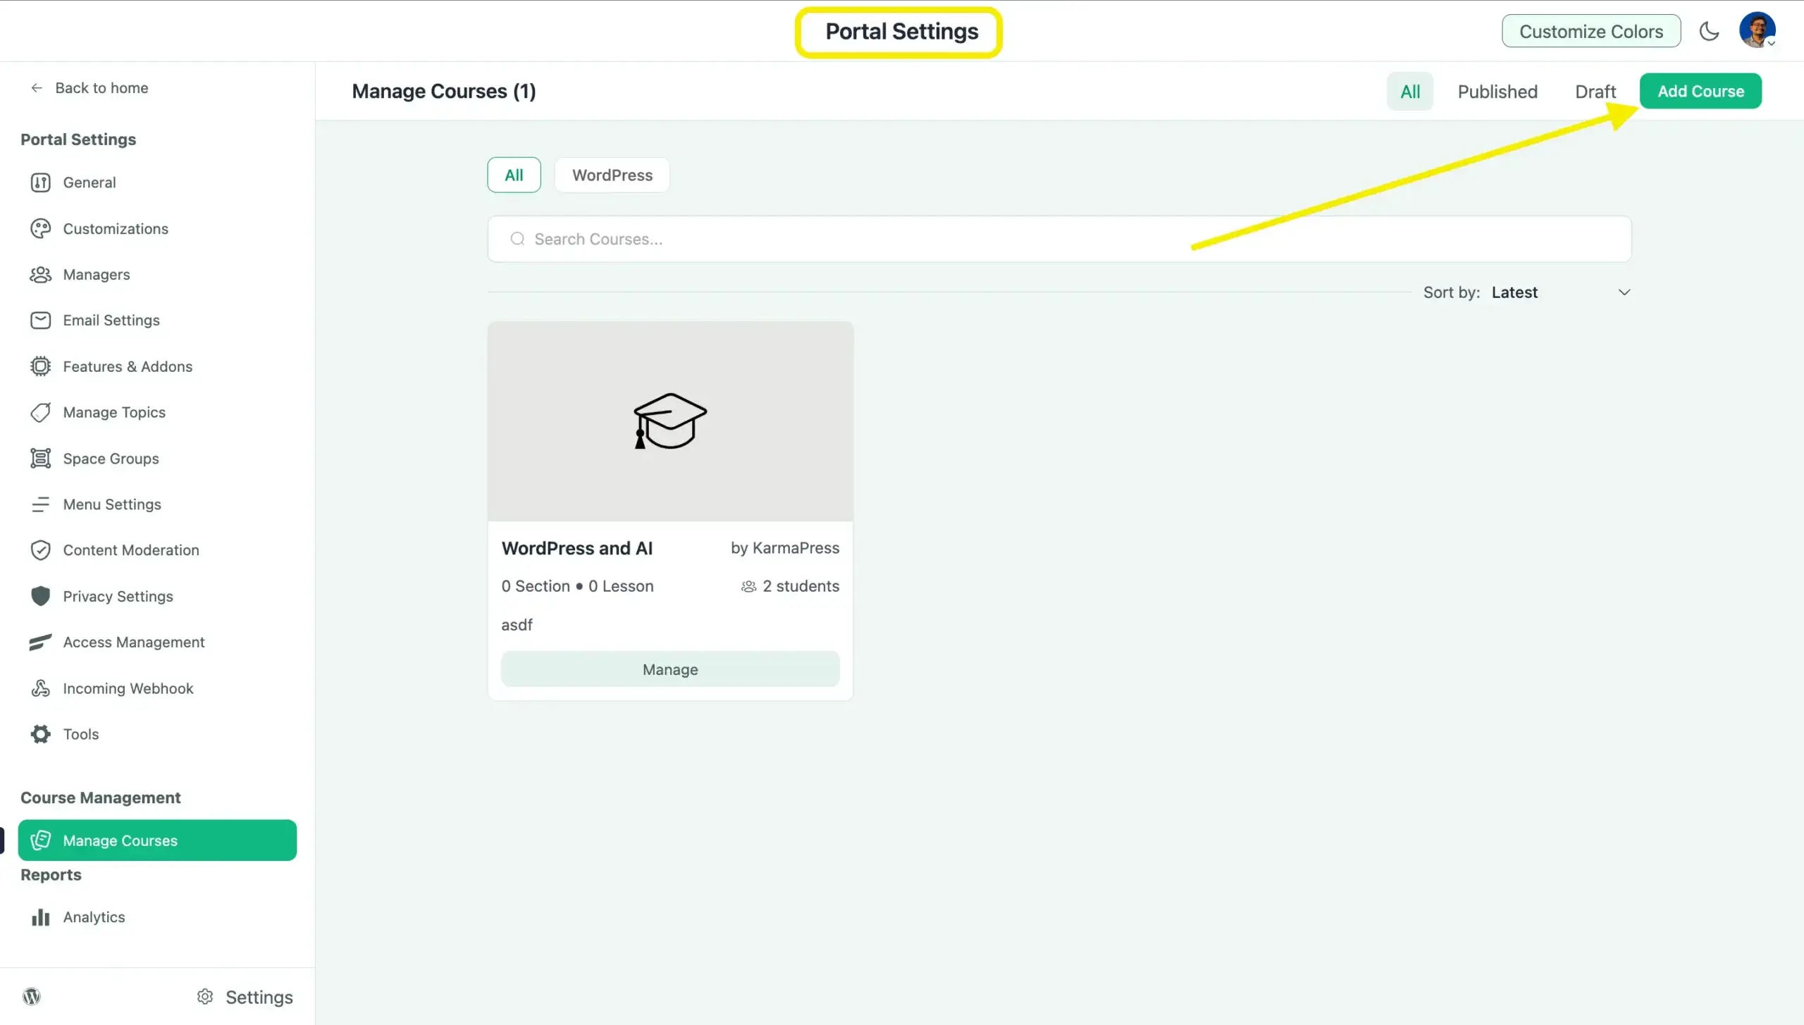Open Space Groups menu item

pos(157,458)
